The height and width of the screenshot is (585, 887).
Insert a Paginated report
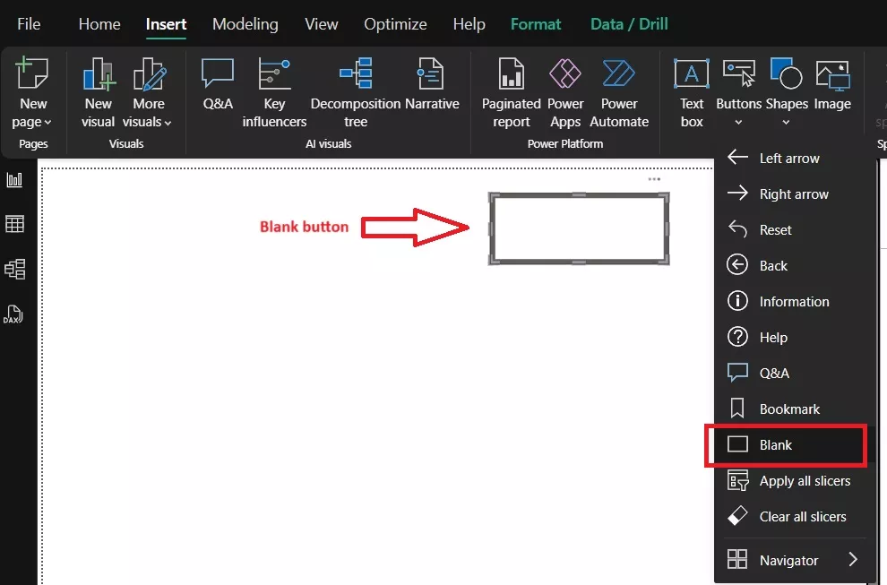[x=510, y=90]
